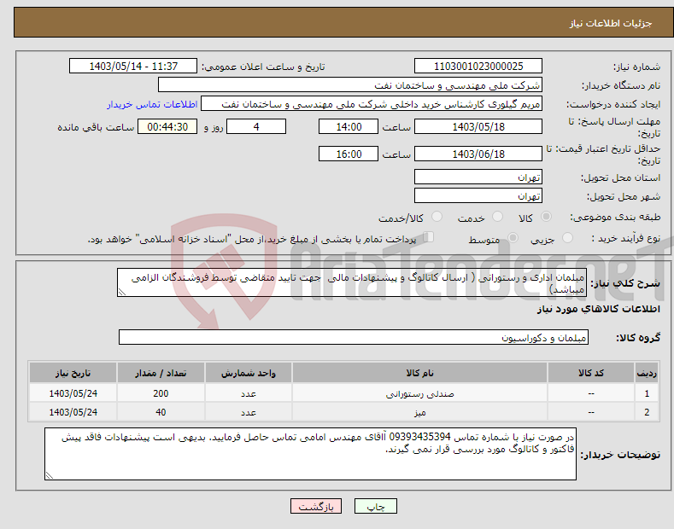Click the buyer notes textarea
Image resolution: width=674 pixels, height=529 pixels.
310,454
